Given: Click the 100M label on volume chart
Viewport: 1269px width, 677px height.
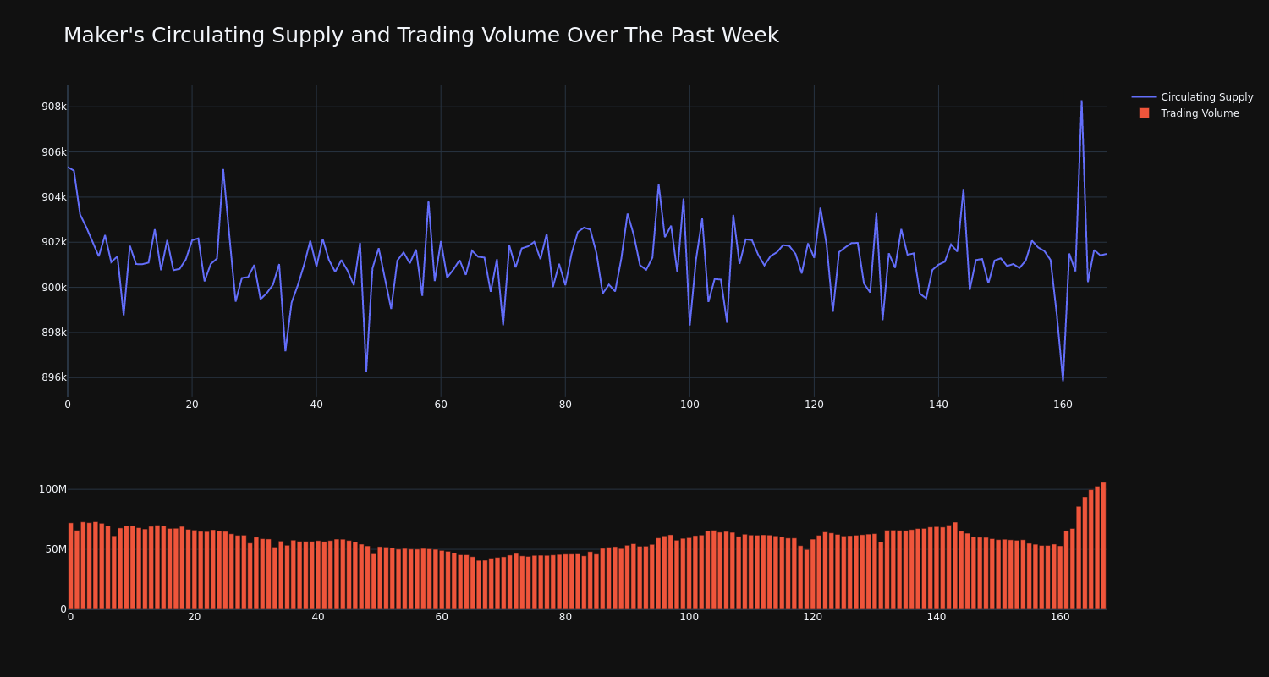Looking at the screenshot, I should [52, 489].
